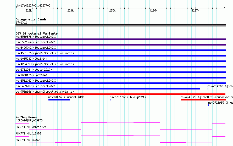Click the left arrow of the coordinate ruler

[16, 8]
